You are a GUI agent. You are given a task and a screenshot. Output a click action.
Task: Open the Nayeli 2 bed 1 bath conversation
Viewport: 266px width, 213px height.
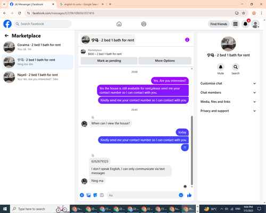[37, 77]
